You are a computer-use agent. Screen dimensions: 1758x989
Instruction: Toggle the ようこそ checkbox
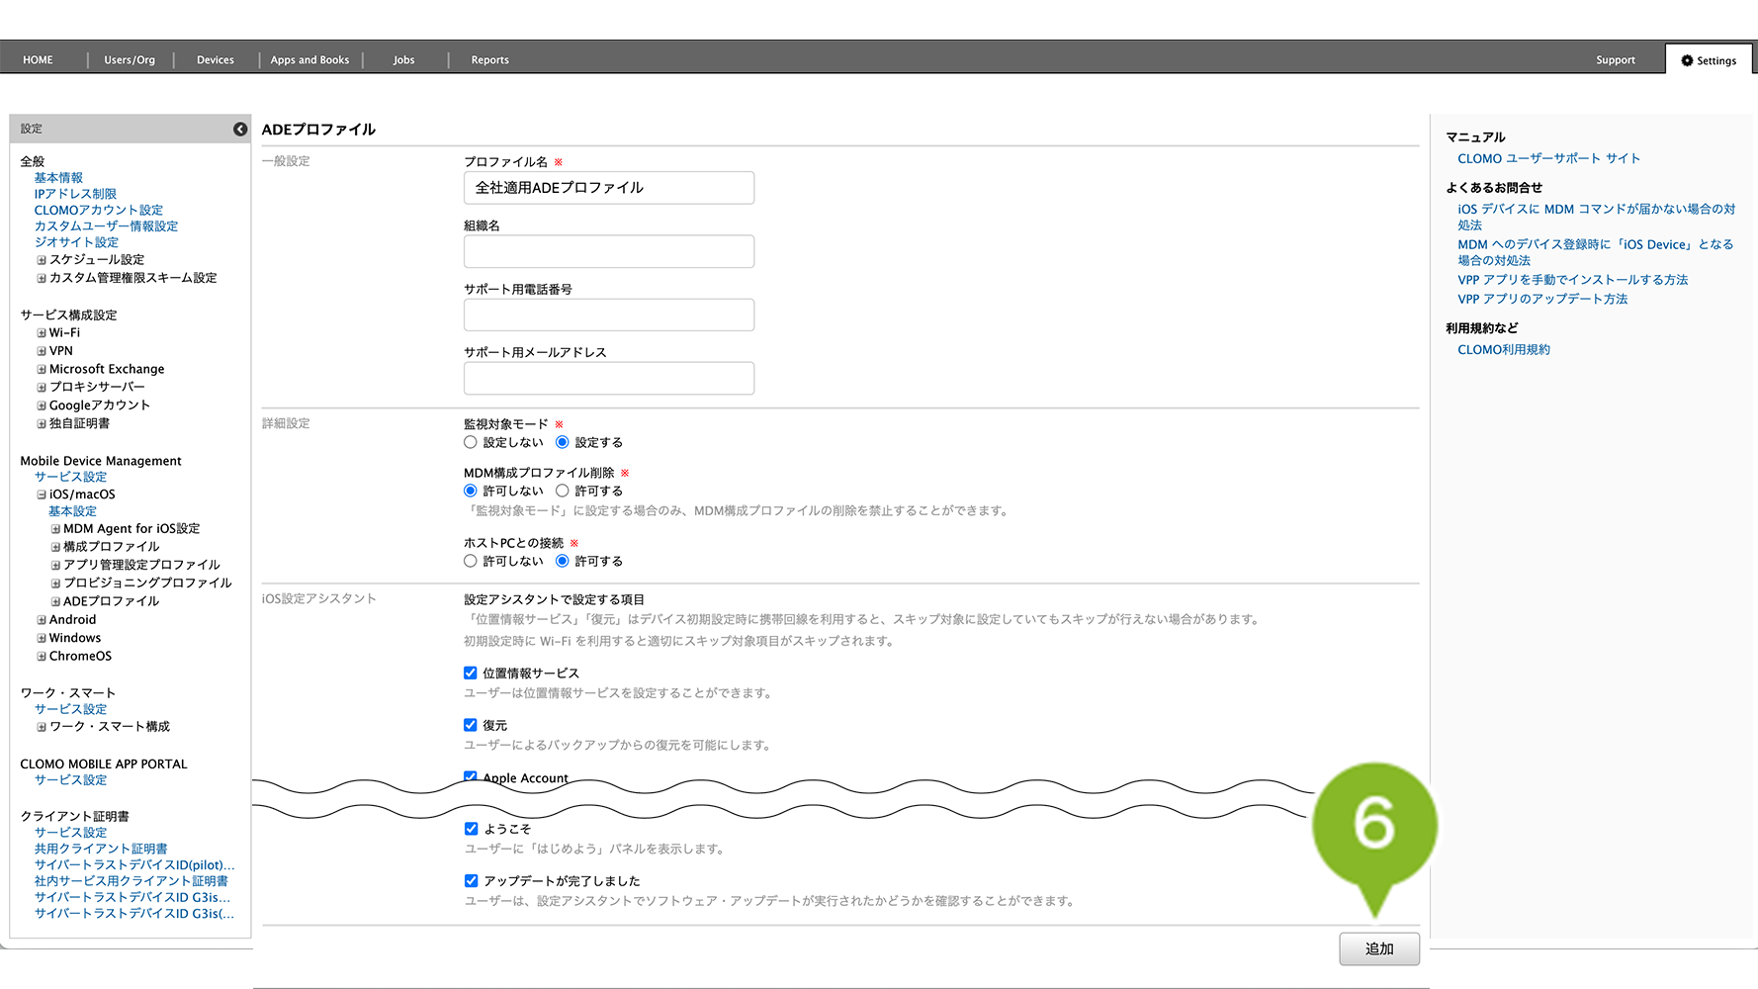pyautogui.click(x=472, y=829)
